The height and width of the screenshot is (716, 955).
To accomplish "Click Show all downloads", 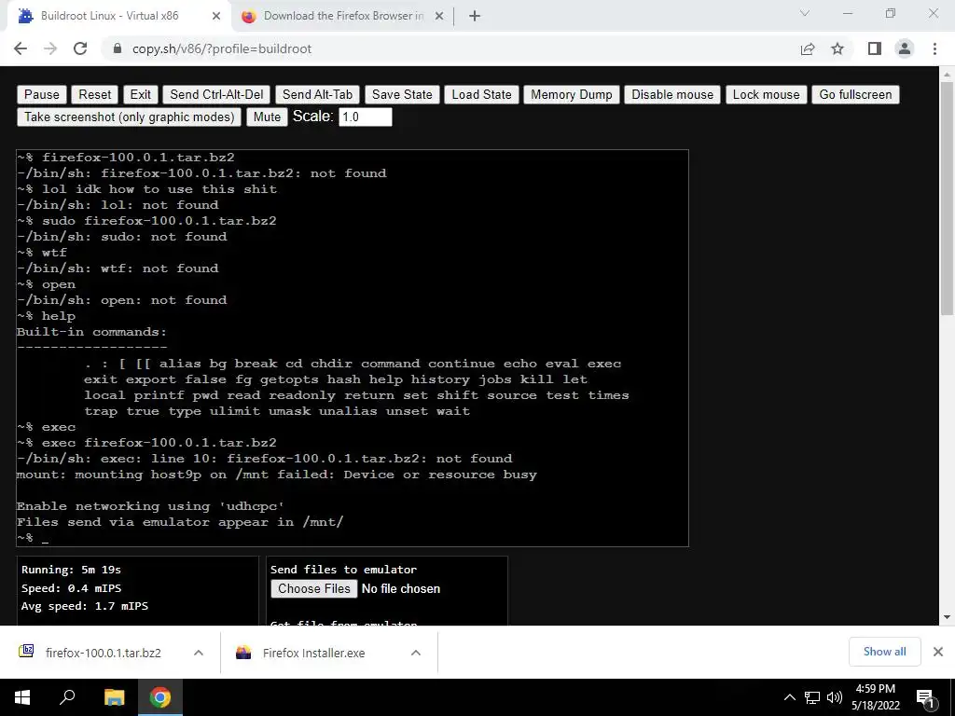I will click(884, 652).
